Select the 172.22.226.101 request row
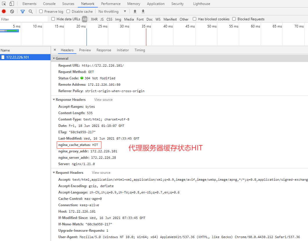 [25, 57]
